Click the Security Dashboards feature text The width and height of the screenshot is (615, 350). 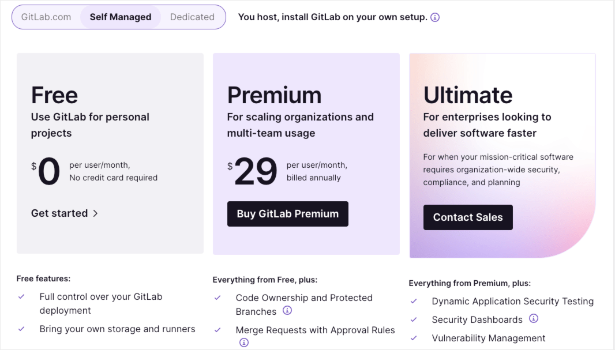click(477, 319)
